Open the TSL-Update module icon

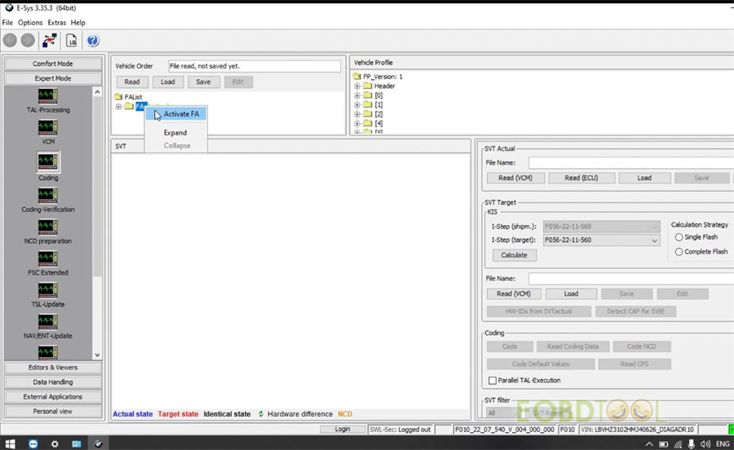coord(48,290)
